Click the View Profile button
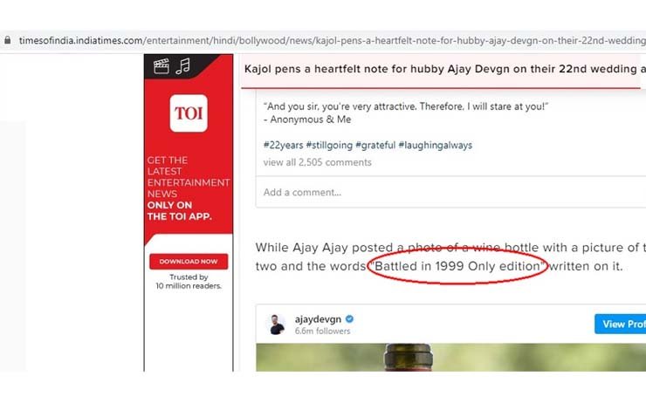 (620, 324)
